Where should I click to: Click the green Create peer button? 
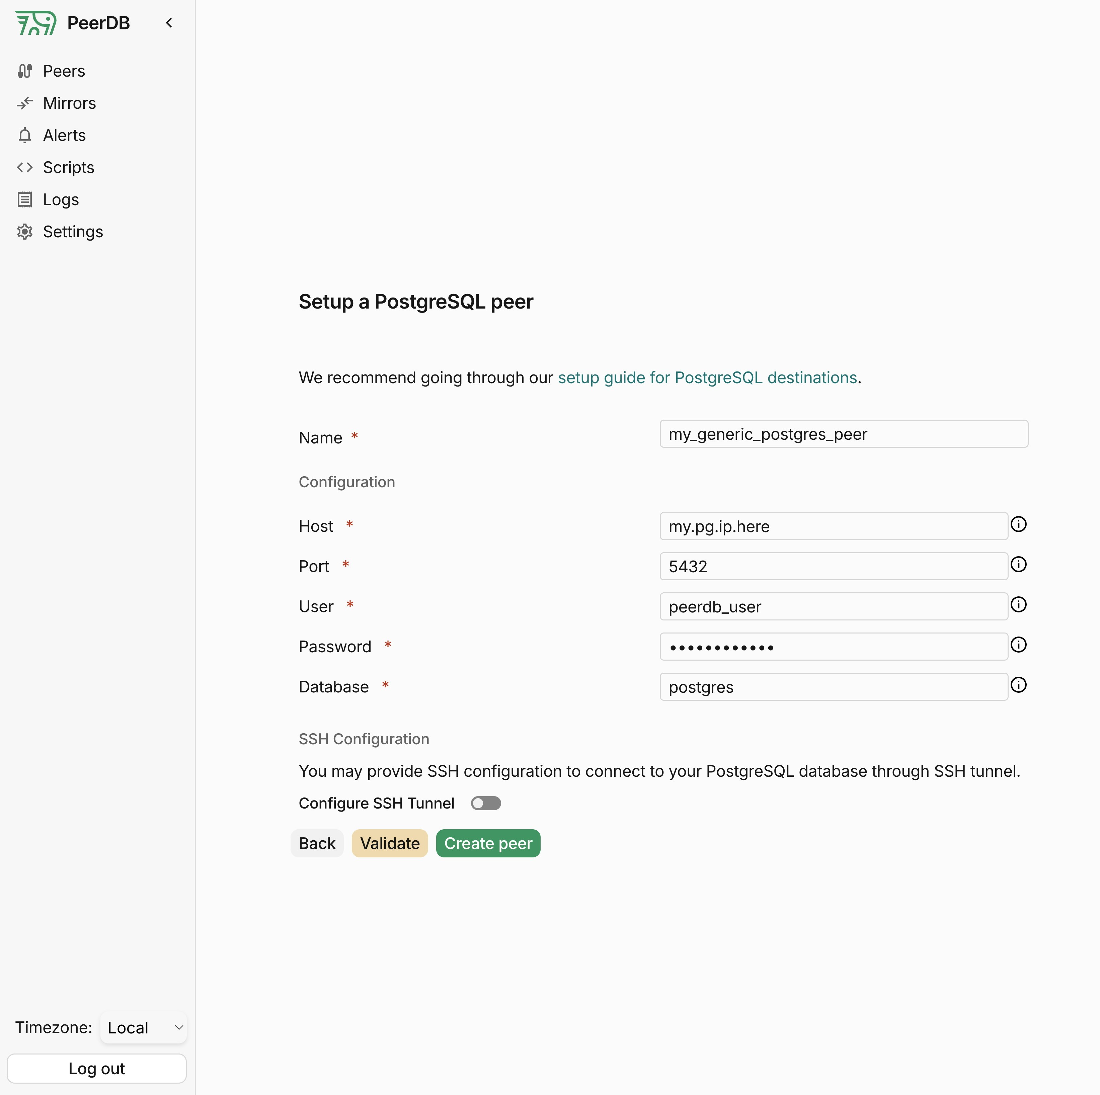(x=488, y=843)
